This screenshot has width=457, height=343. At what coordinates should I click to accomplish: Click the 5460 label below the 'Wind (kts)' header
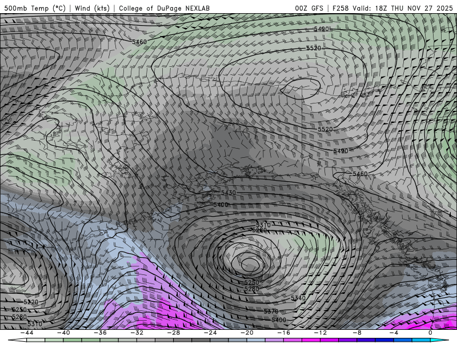tap(139, 42)
